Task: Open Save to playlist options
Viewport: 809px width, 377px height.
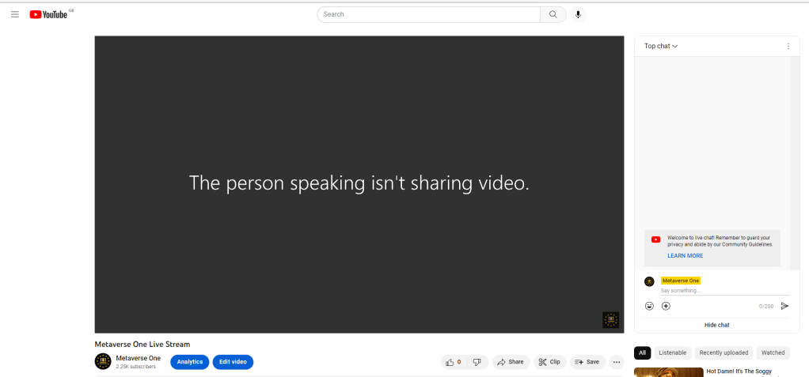Action: tap(587, 362)
